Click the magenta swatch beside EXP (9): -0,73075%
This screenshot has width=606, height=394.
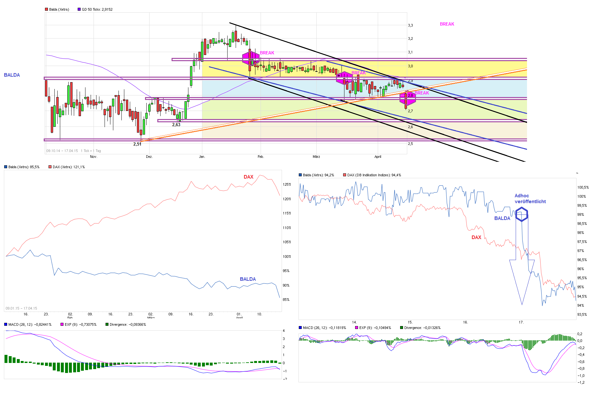click(62, 324)
